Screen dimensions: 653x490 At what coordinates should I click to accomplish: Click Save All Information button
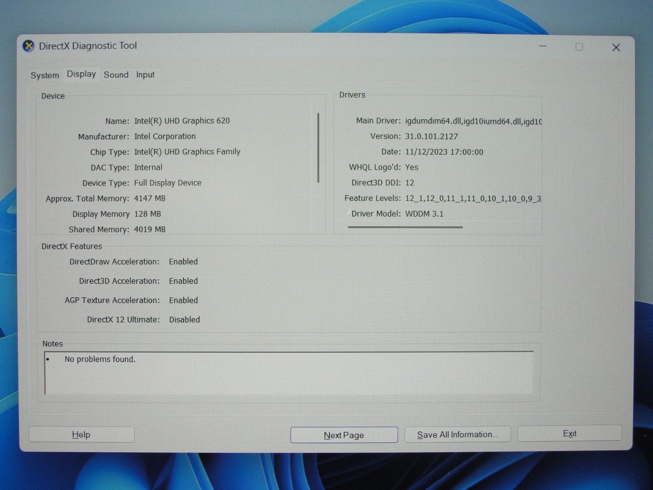point(457,434)
